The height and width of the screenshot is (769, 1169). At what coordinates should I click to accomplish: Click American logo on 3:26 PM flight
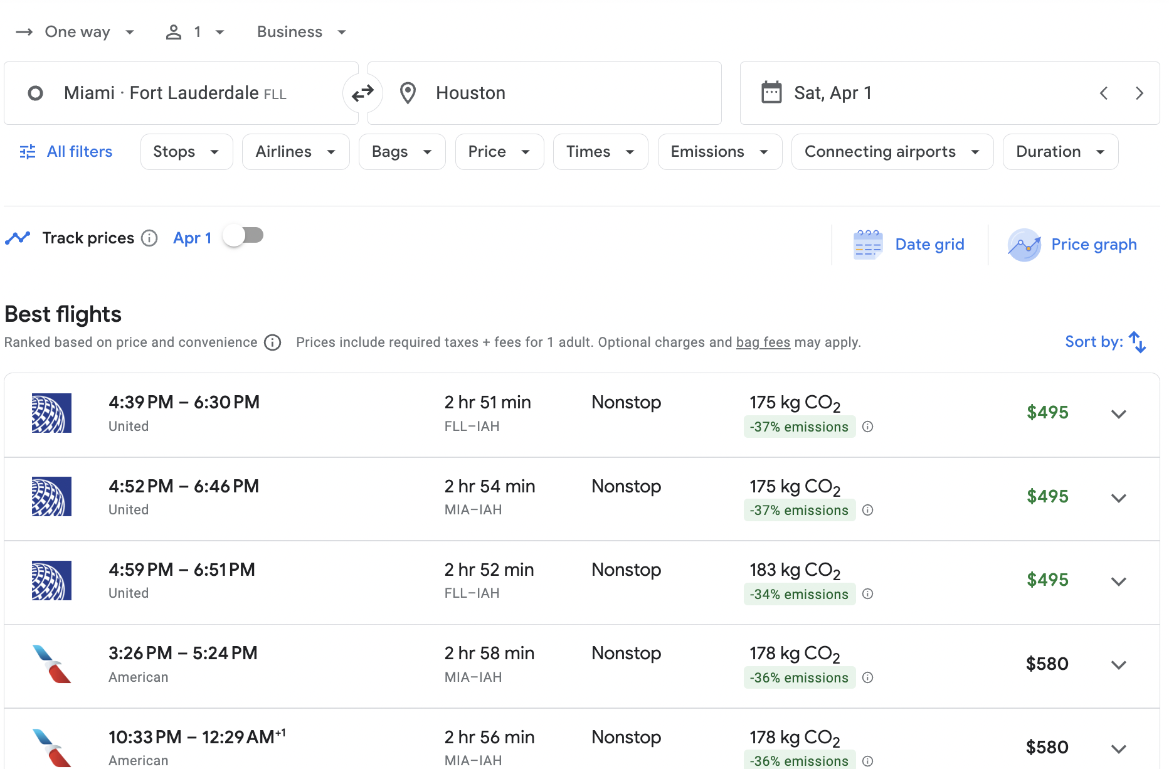(x=51, y=664)
